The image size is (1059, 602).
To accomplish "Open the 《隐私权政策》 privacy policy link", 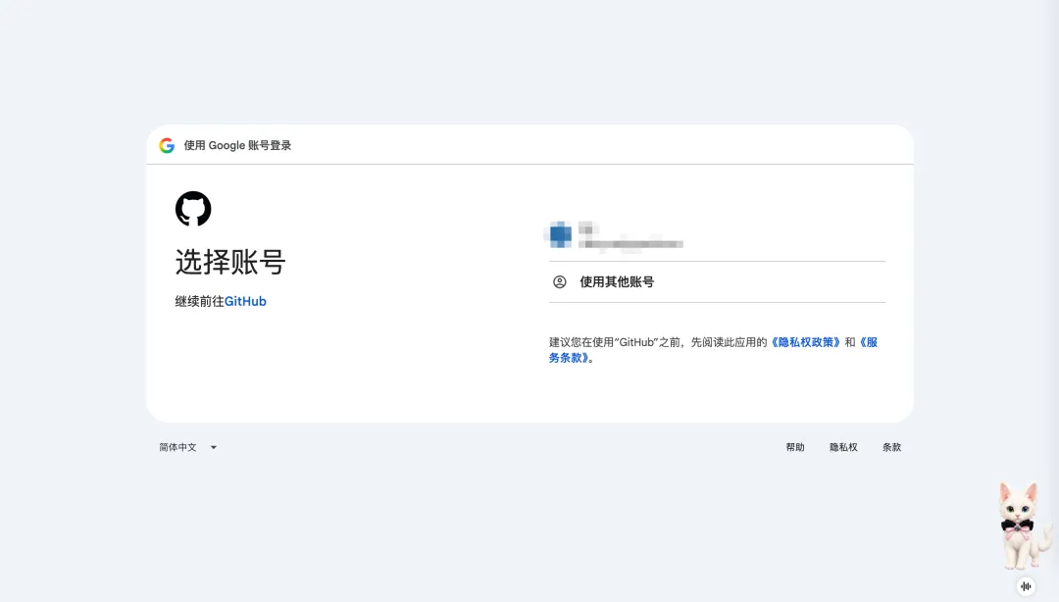I will click(x=805, y=342).
